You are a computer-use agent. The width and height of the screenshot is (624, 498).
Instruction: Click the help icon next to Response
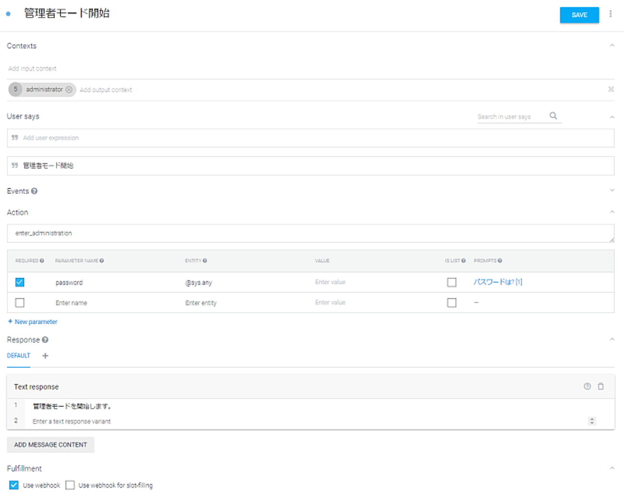tap(45, 340)
